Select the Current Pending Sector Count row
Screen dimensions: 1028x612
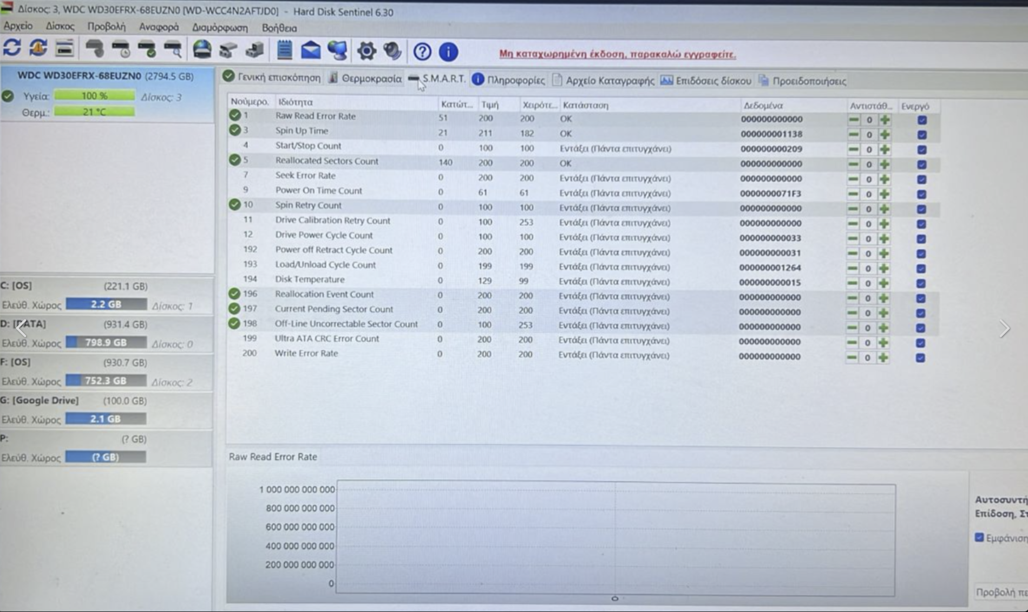(333, 309)
